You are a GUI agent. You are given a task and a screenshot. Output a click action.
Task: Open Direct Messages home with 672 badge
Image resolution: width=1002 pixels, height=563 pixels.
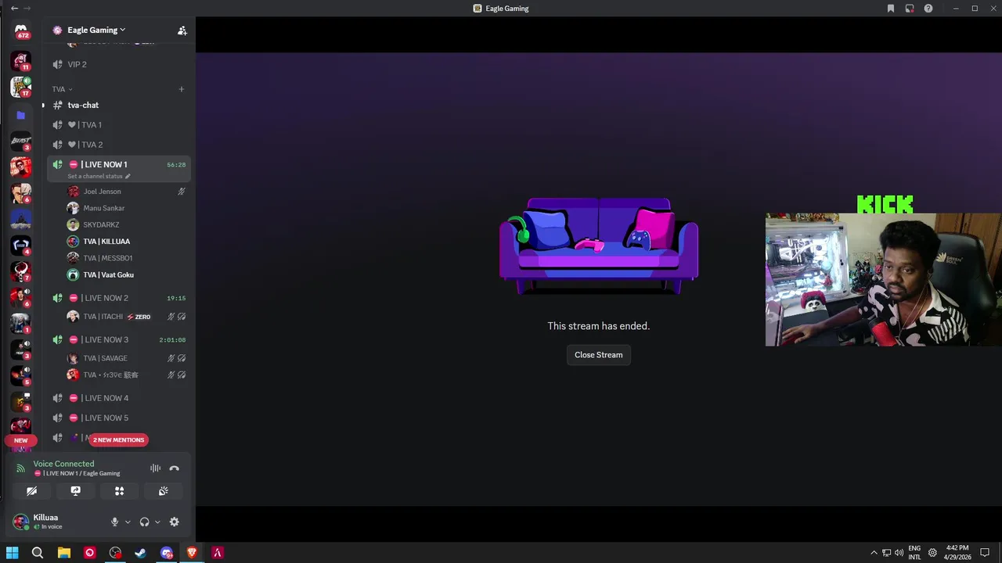click(21, 30)
